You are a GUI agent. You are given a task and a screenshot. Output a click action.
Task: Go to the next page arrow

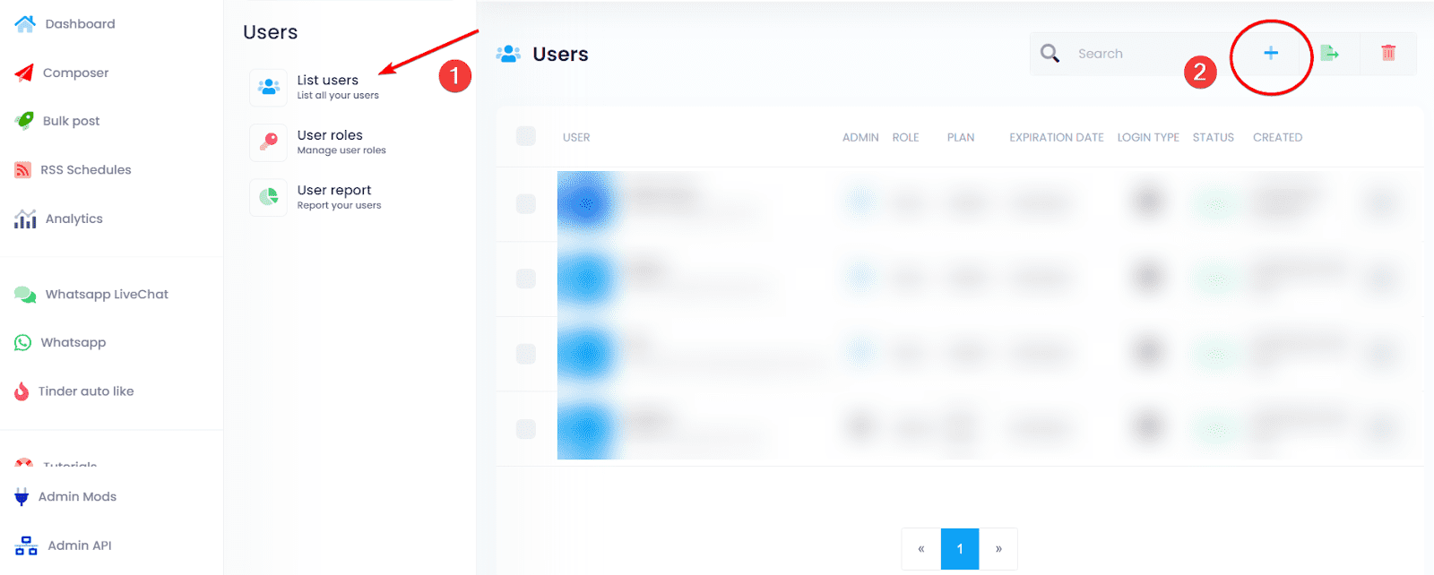click(x=998, y=549)
